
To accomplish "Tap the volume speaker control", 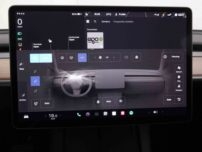I will pyautogui.click(x=155, y=112).
